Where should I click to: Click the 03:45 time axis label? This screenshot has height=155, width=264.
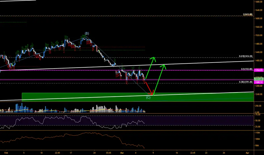[x=108, y=153]
